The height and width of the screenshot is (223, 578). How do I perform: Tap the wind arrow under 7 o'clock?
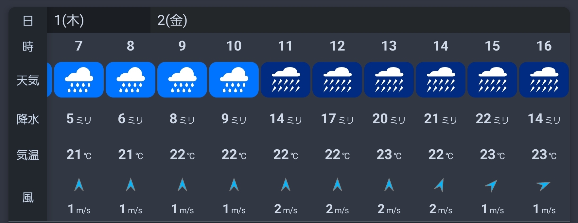[79, 185]
